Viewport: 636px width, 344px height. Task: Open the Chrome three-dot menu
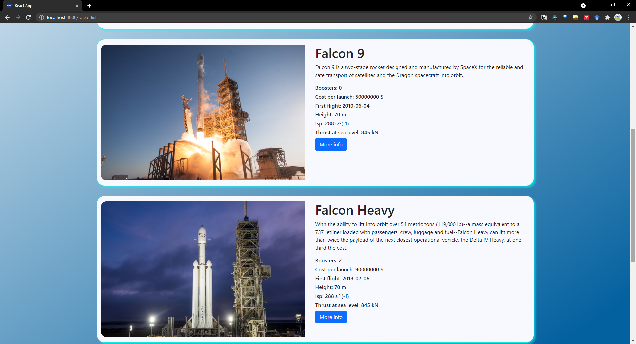[629, 17]
